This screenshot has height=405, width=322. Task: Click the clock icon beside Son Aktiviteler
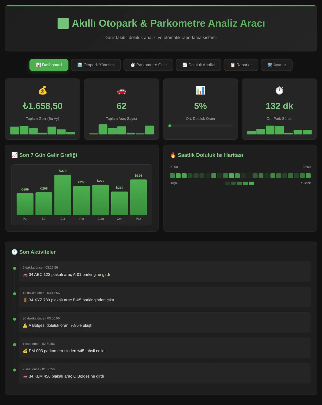pyautogui.click(x=14, y=252)
